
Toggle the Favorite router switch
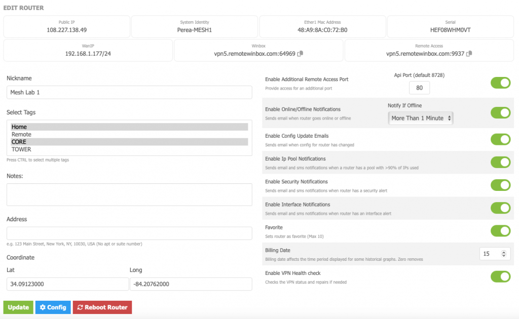(x=500, y=231)
